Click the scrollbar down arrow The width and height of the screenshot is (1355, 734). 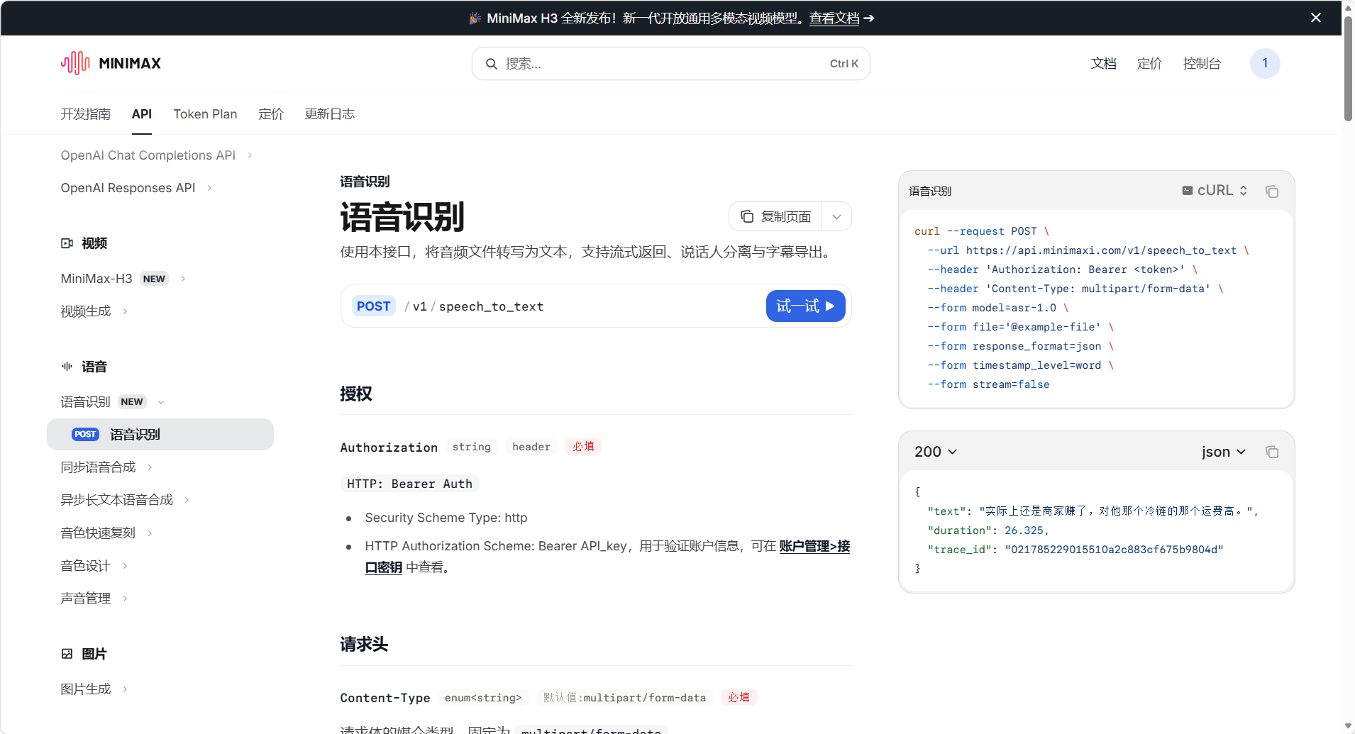[x=1348, y=726]
